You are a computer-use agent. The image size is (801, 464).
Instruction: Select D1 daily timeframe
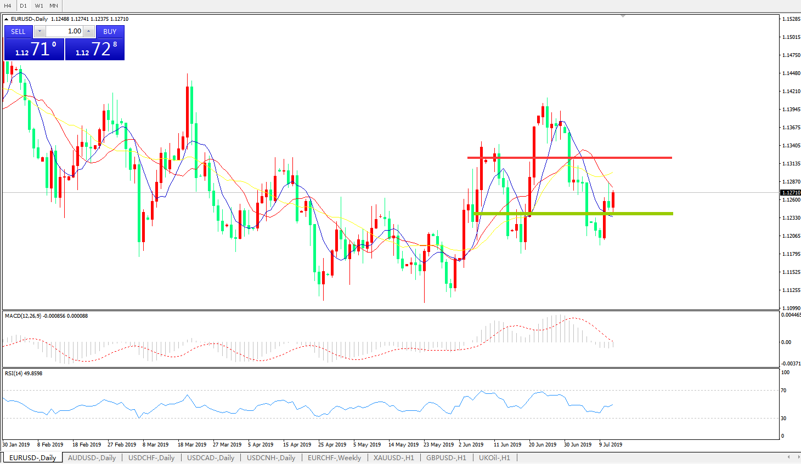tap(24, 5)
